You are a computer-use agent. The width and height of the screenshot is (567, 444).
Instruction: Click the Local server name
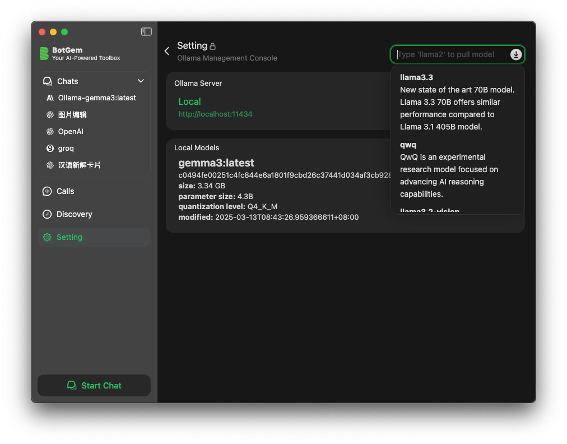[x=189, y=101]
